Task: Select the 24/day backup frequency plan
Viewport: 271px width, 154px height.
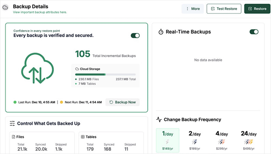Action: pos(249,140)
